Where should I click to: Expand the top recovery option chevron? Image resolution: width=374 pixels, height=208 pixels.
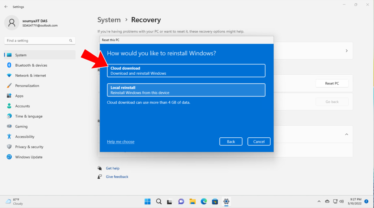(347, 51)
